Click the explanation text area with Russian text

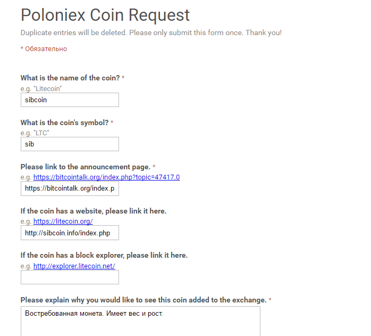(140, 321)
